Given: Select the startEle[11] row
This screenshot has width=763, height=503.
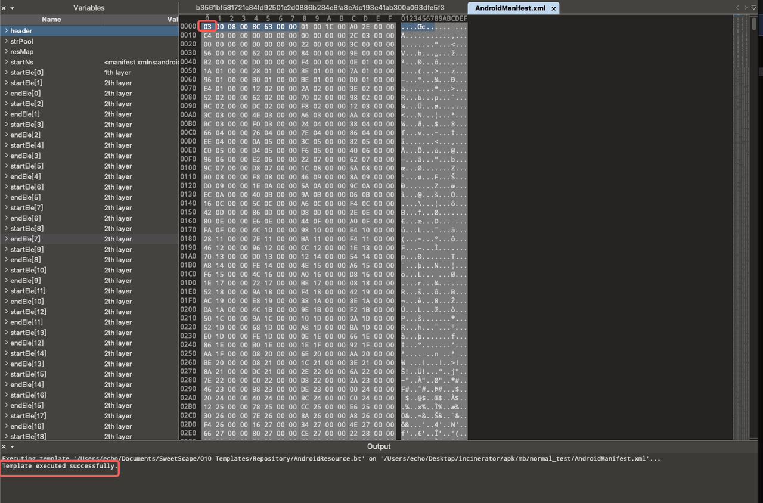Looking at the screenshot, I should coord(89,291).
